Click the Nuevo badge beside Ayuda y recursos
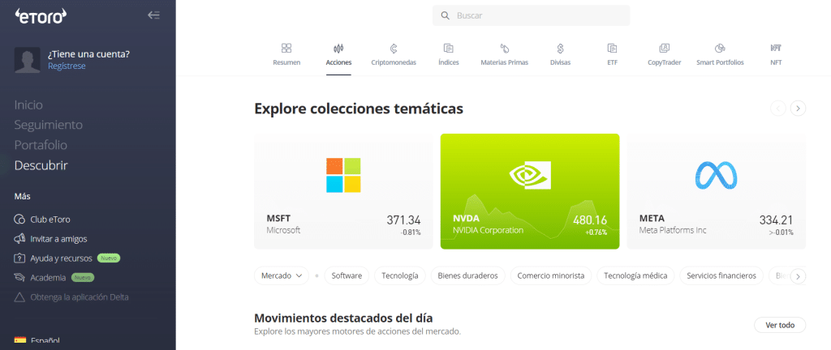This screenshot has width=831, height=350. tap(109, 258)
